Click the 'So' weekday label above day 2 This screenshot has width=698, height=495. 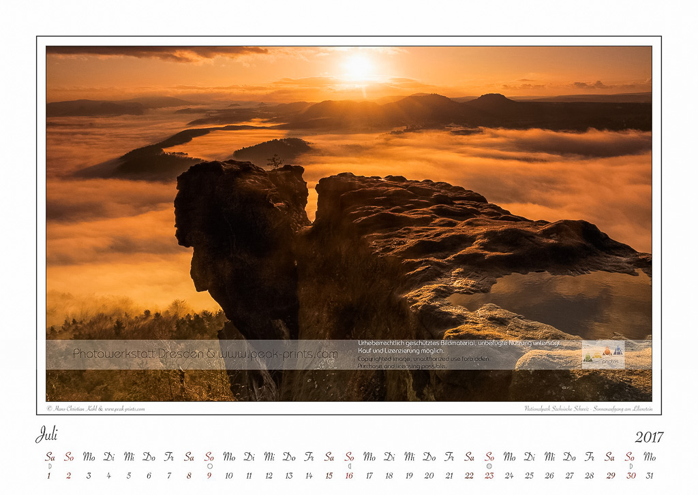coord(69,457)
